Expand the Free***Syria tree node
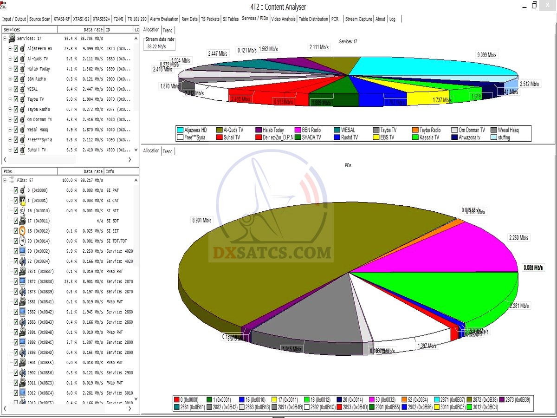The height and width of the screenshot is (418, 557). pos(10,139)
